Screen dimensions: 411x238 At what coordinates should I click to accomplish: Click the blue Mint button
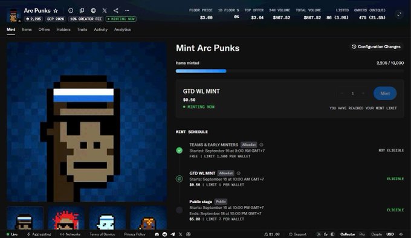click(385, 94)
